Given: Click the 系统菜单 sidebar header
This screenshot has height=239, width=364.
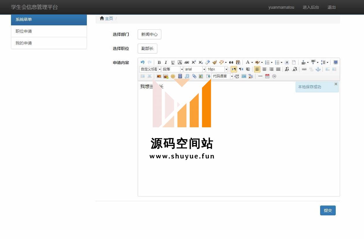Looking at the screenshot, I should click(x=49, y=20).
